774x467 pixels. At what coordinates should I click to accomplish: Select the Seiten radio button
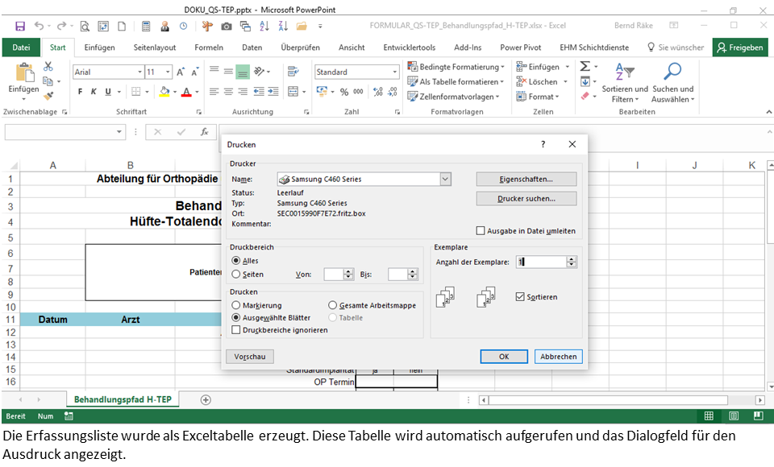point(236,275)
